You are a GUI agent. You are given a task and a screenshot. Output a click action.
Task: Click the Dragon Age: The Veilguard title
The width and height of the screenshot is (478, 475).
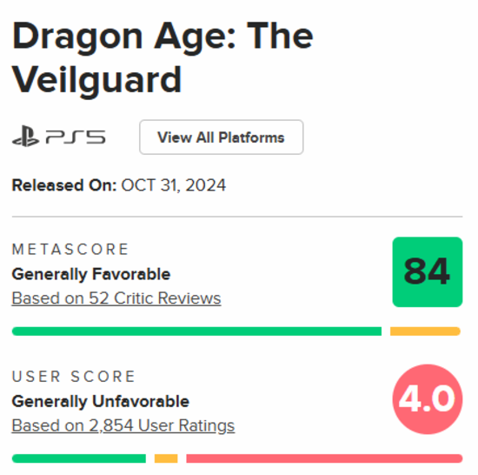coord(163,58)
